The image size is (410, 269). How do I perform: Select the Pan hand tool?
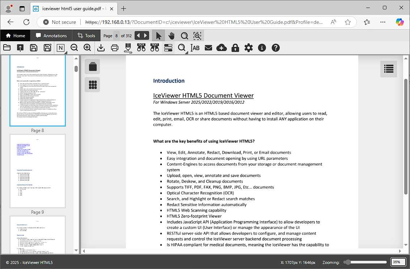(x=171, y=35)
